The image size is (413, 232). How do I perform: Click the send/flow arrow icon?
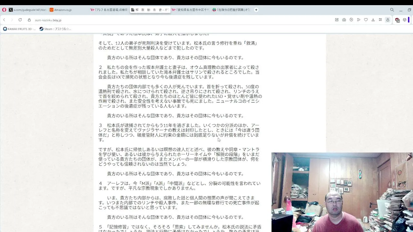pos(358,20)
